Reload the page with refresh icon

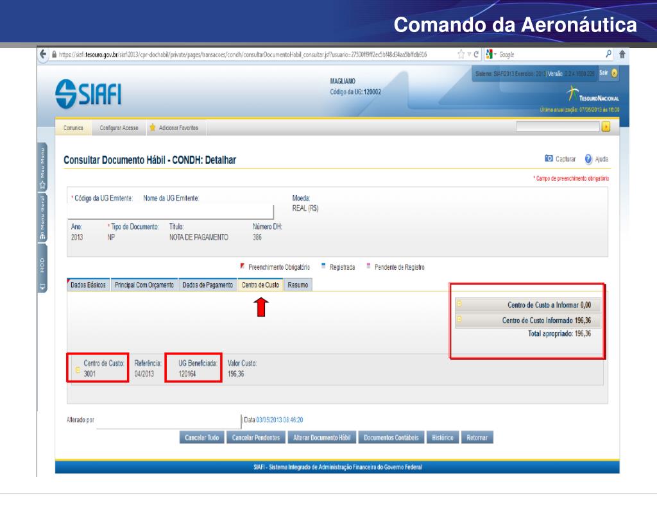point(476,54)
